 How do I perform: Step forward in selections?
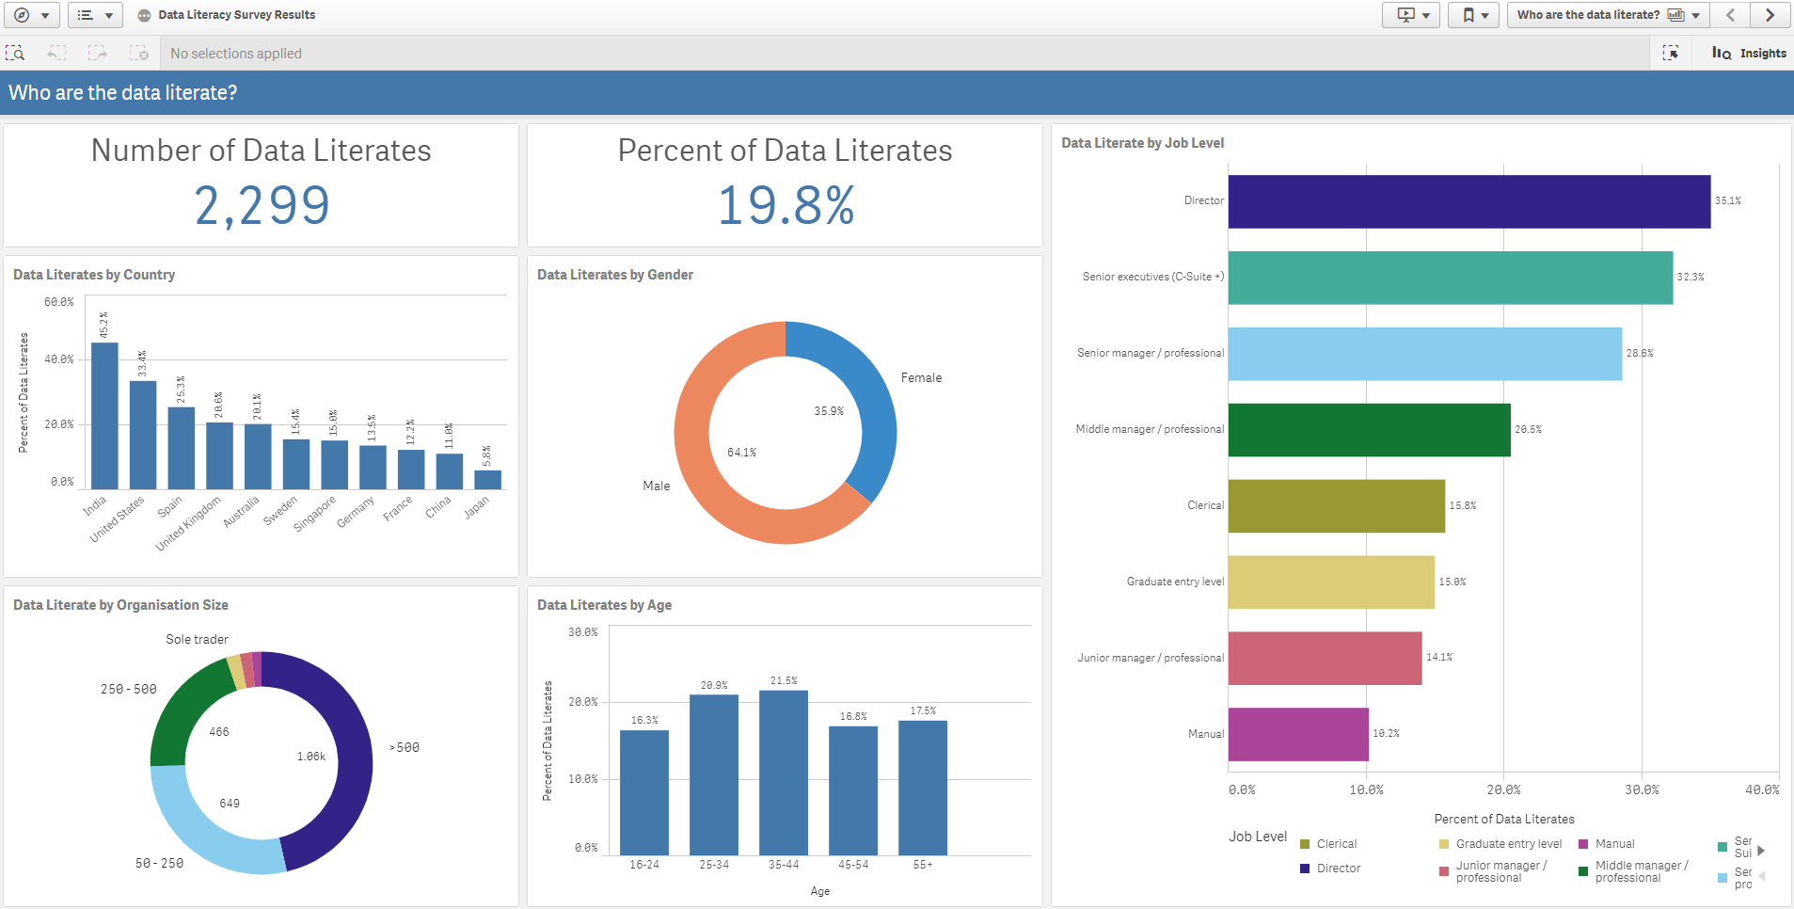pyautogui.click(x=98, y=54)
